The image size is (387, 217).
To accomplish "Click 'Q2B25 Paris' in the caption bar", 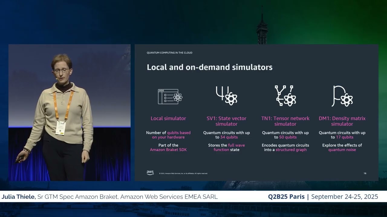I will pos(286,197).
